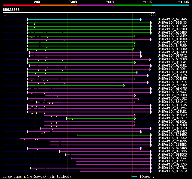Screen dimensions: 192x179
Task: Click the cyan ~100% identity legend segment
Action: click(x=170, y=5)
